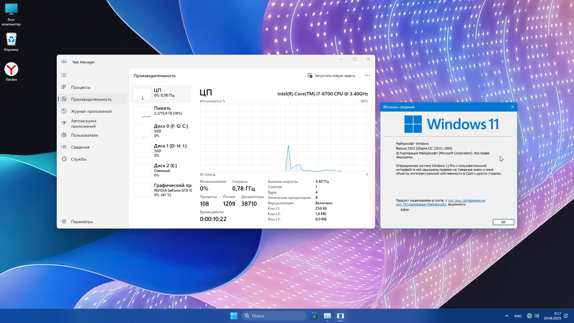The height and width of the screenshot is (323, 574).
Task: Expand the hidden system tray icons chevron
Action: click(507, 316)
